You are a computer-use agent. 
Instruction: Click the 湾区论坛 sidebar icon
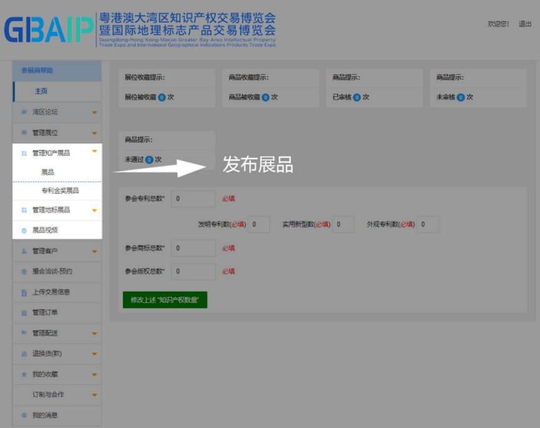(24, 112)
